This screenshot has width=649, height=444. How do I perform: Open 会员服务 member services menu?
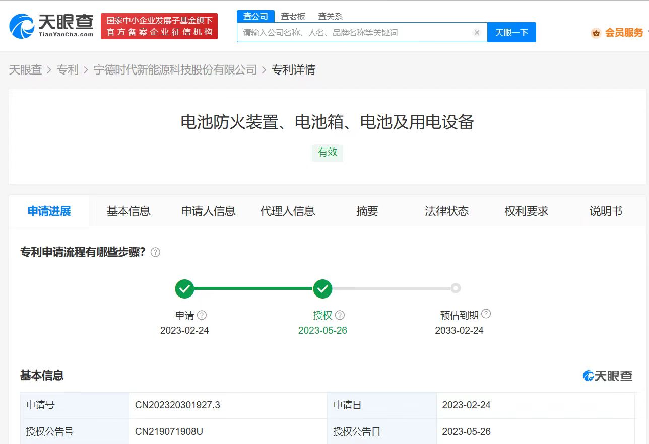point(624,33)
